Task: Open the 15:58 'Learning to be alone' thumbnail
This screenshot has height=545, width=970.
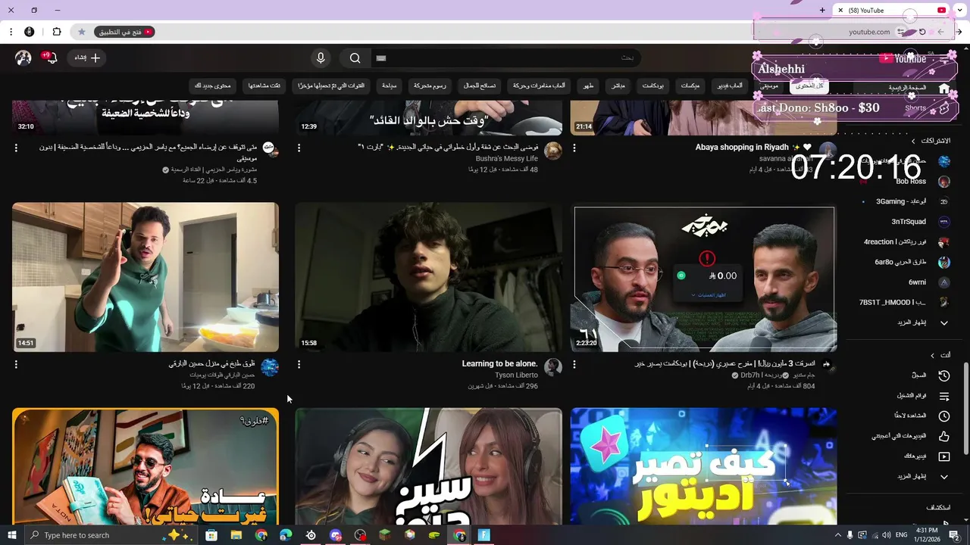Action: click(x=428, y=277)
